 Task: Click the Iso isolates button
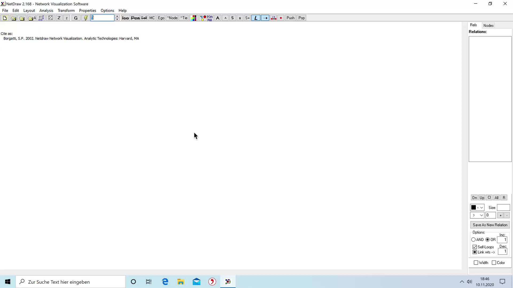[125, 18]
